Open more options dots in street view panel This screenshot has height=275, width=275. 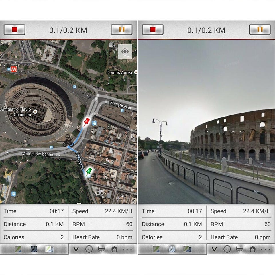tap(266, 249)
